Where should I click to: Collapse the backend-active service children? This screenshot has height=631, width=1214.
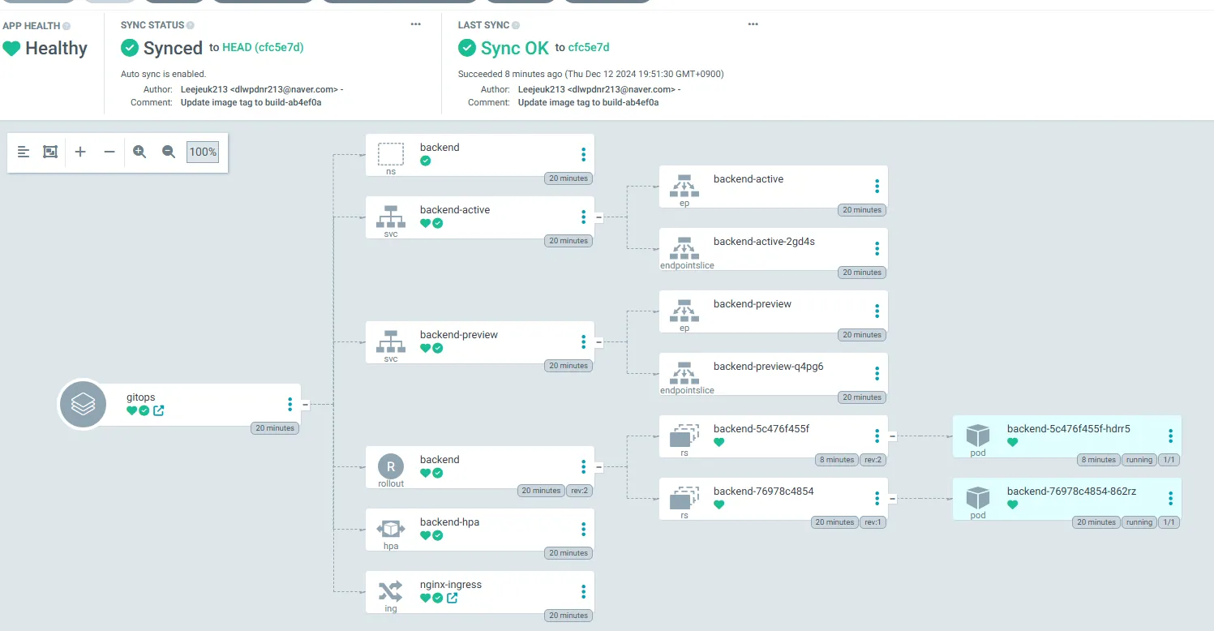point(599,217)
